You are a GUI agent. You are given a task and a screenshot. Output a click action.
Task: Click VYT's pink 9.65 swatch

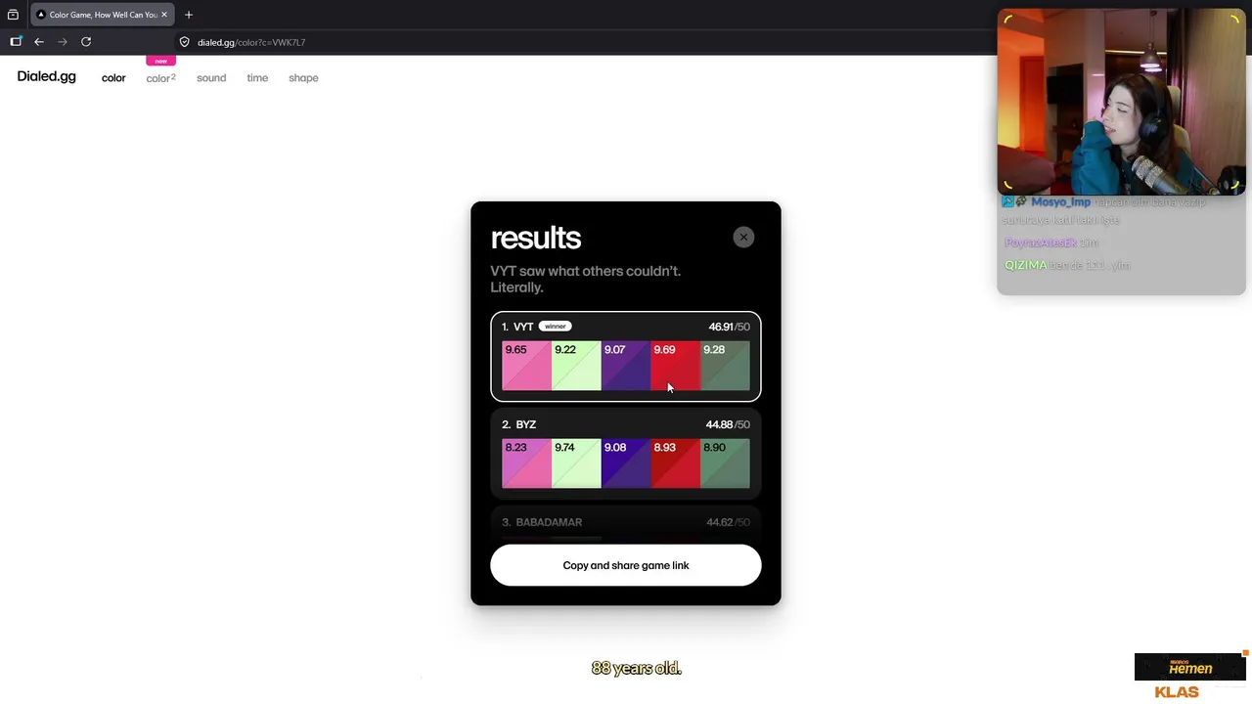(x=526, y=366)
